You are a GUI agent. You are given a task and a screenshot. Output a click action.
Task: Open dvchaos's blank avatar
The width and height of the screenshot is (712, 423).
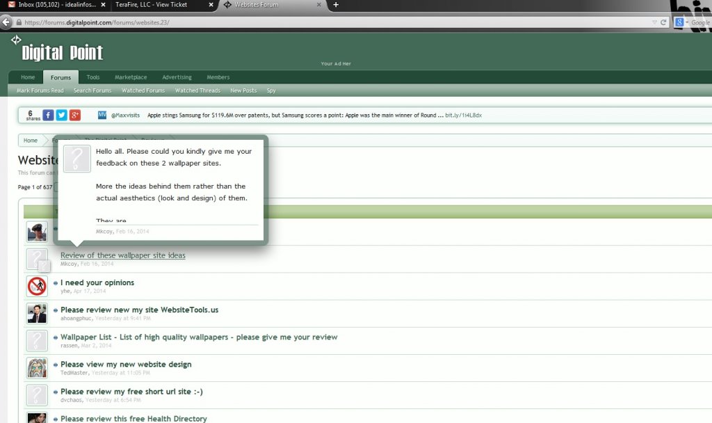37,395
